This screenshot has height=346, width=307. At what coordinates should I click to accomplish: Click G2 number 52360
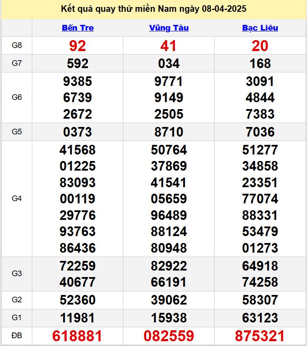click(x=78, y=300)
